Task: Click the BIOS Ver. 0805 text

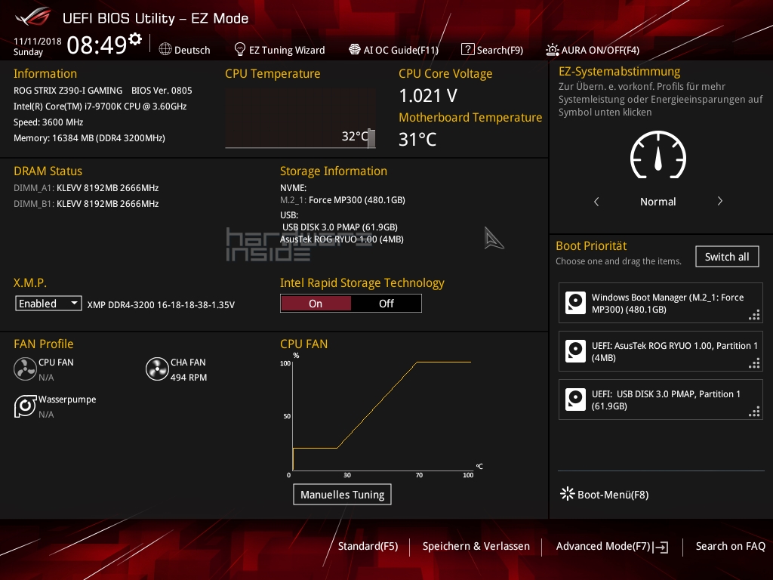Action: (x=162, y=91)
